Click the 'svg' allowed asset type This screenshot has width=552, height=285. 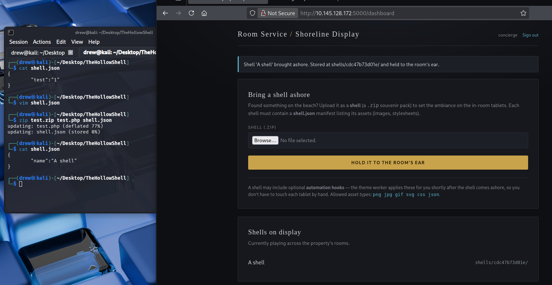click(410, 195)
